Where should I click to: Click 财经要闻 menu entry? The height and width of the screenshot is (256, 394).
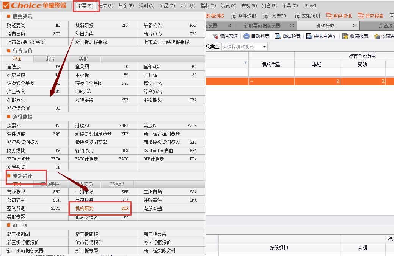pyautogui.click(x=16, y=25)
